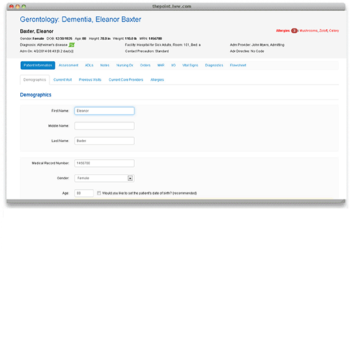The width and height of the screenshot is (351, 339).
Task: Open the Assessment tab
Action: tap(68, 65)
